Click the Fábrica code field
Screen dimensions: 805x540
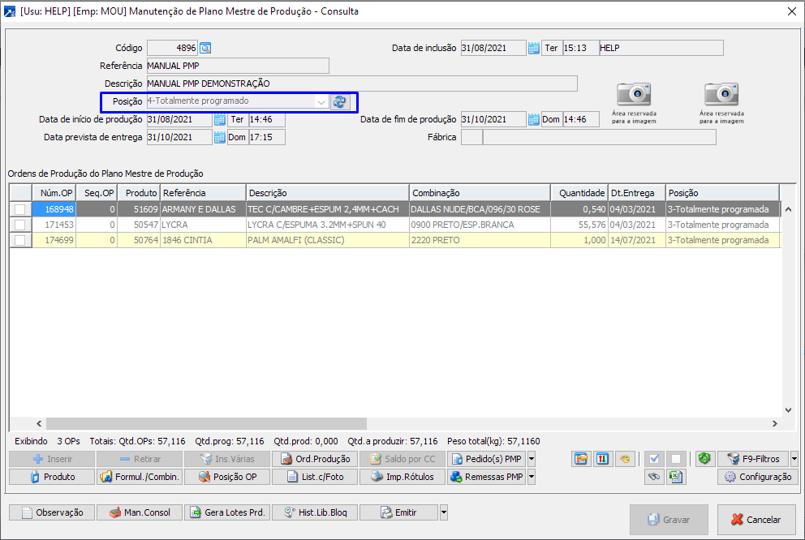[x=471, y=138]
